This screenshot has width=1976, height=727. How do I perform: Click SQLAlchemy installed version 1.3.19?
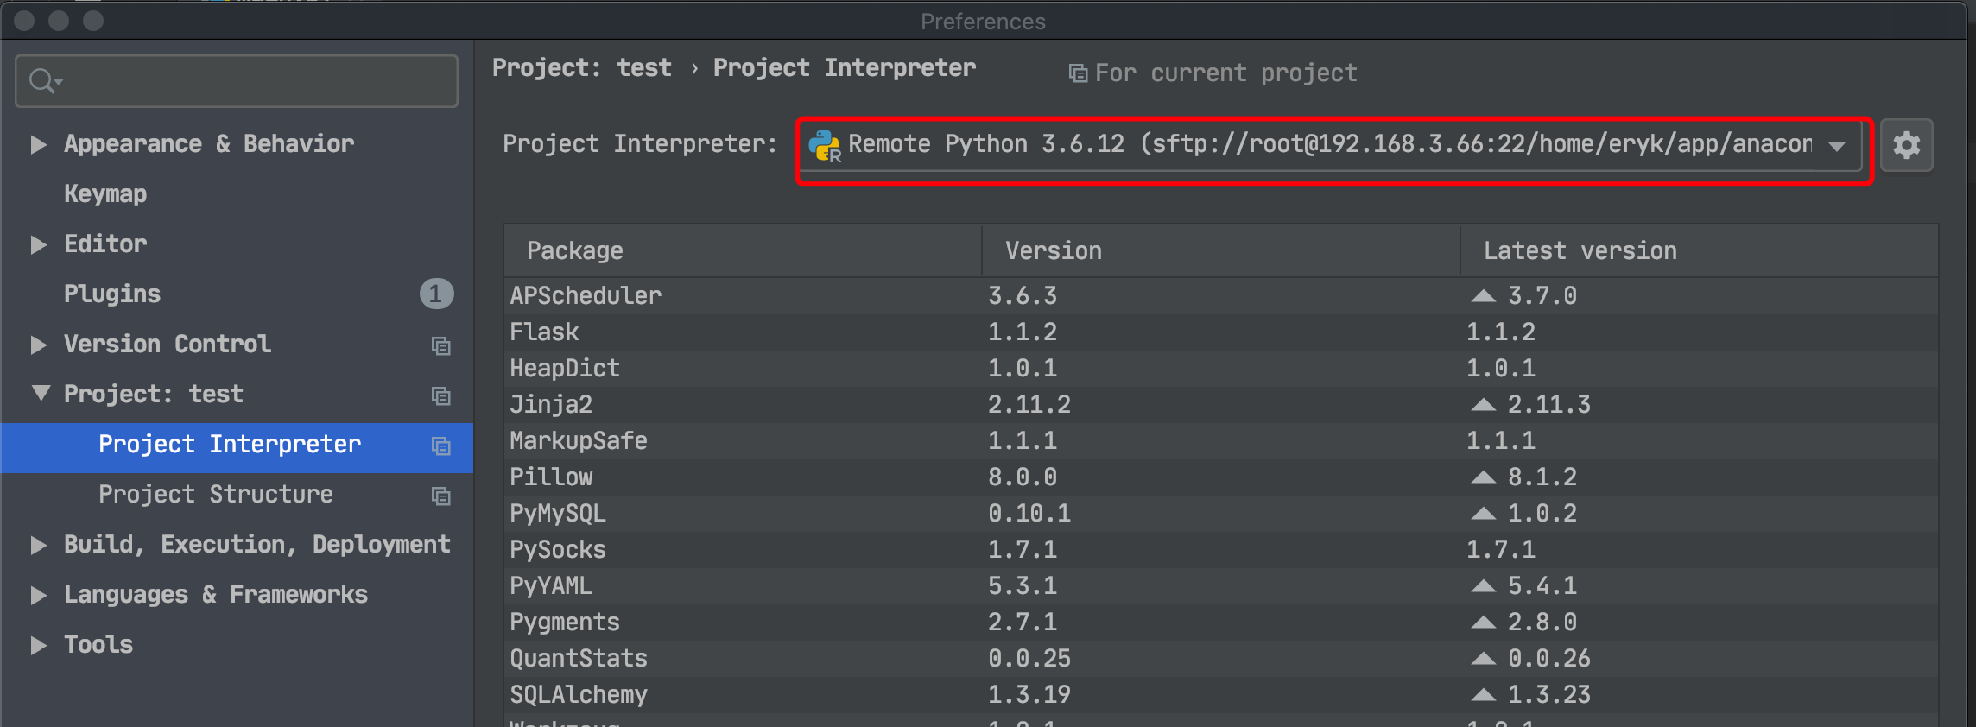1029,695
